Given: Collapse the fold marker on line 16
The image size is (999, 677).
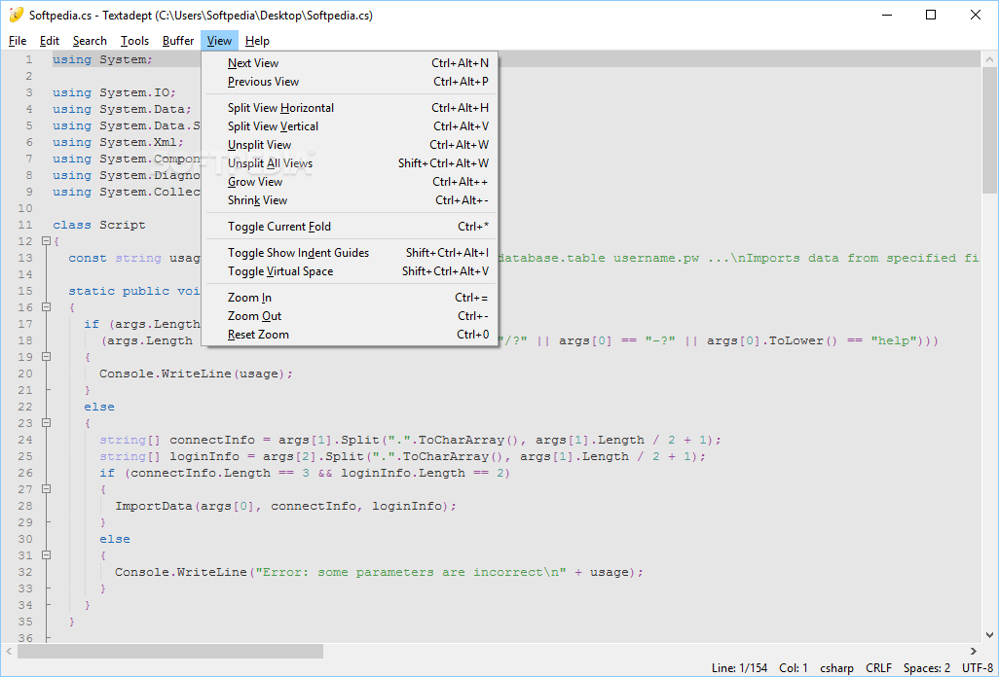Looking at the screenshot, I should pos(46,307).
